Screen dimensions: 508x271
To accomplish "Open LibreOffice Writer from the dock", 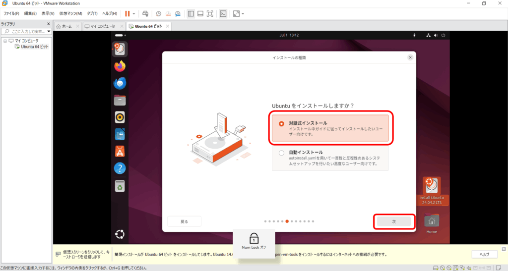I will pos(120,134).
